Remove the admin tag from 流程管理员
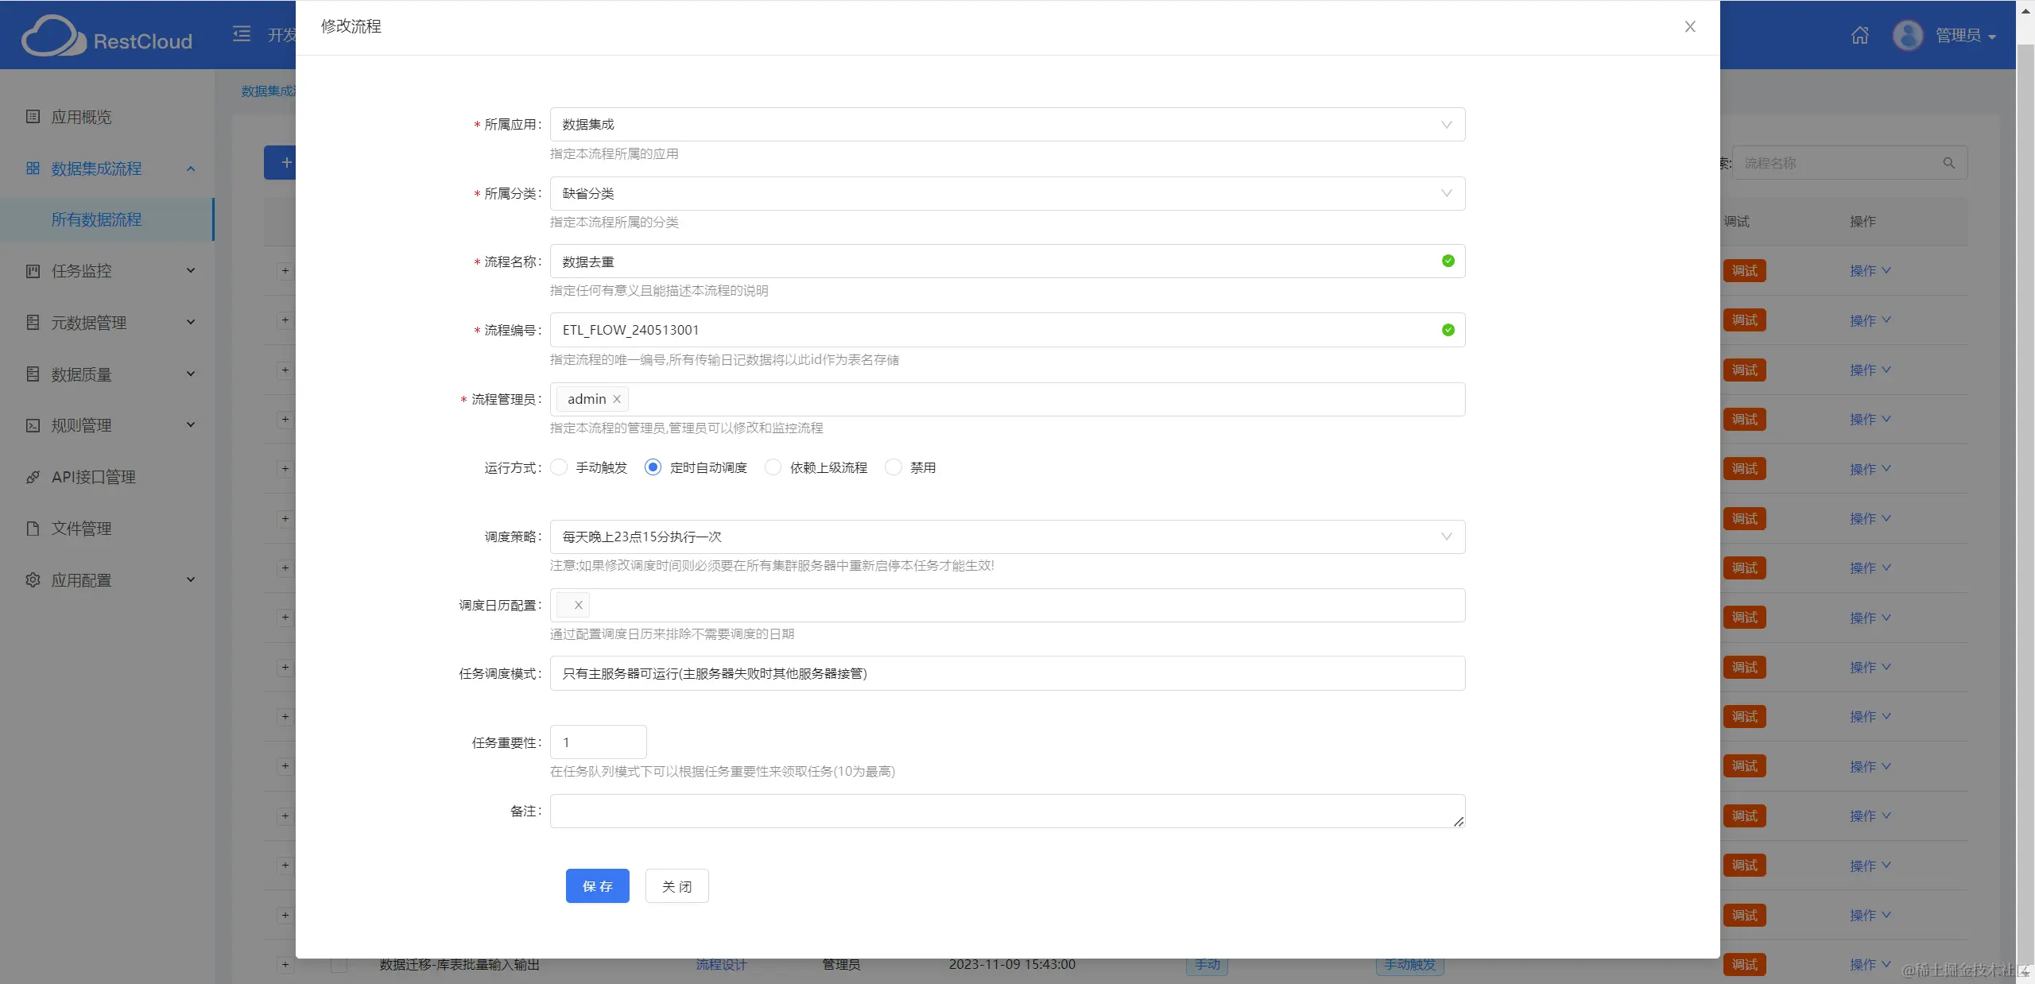This screenshot has height=984, width=2035. coord(617,399)
